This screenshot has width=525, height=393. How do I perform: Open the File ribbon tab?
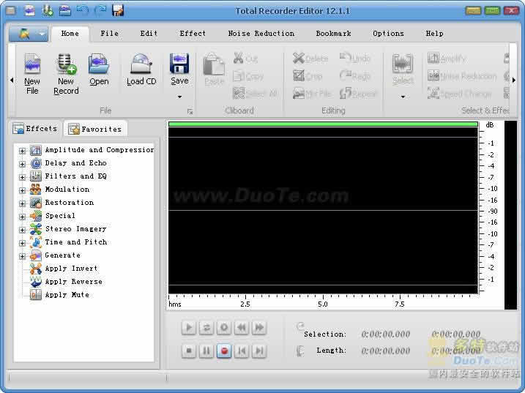110,34
